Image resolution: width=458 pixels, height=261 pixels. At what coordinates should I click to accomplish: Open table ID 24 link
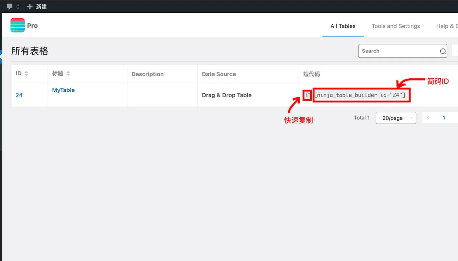click(19, 95)
